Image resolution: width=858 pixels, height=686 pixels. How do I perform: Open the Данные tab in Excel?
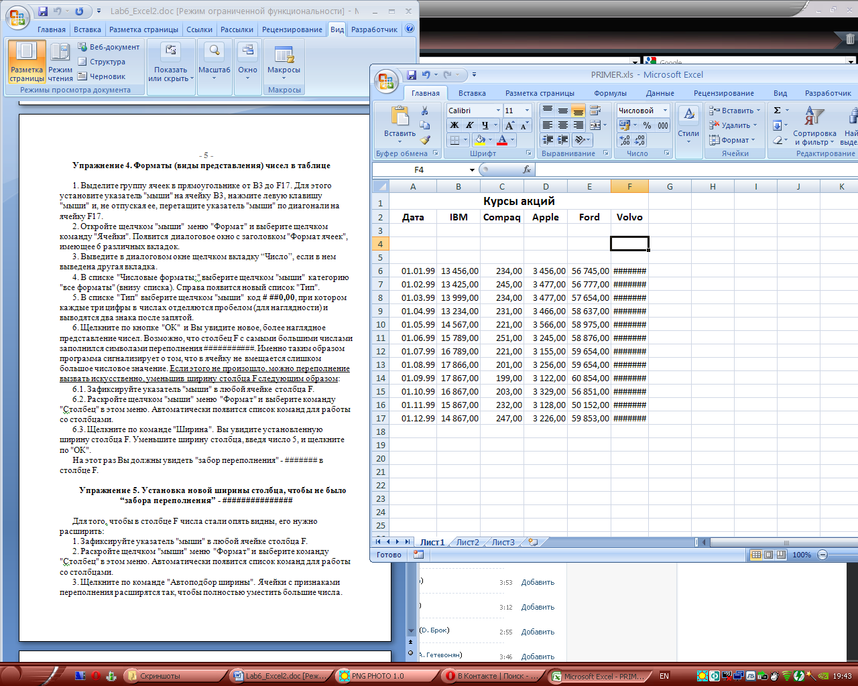pyautogui.click(x=660, y=93)
